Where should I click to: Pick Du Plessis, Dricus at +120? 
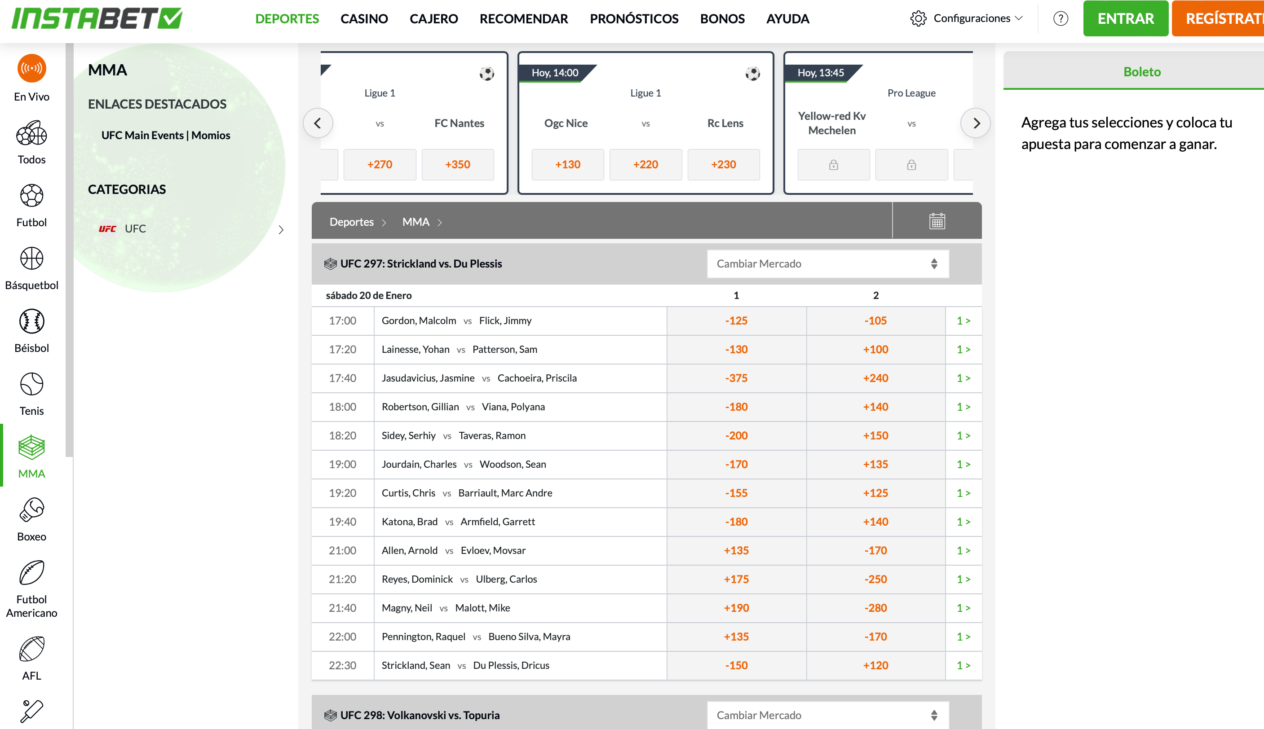[876, 665]
